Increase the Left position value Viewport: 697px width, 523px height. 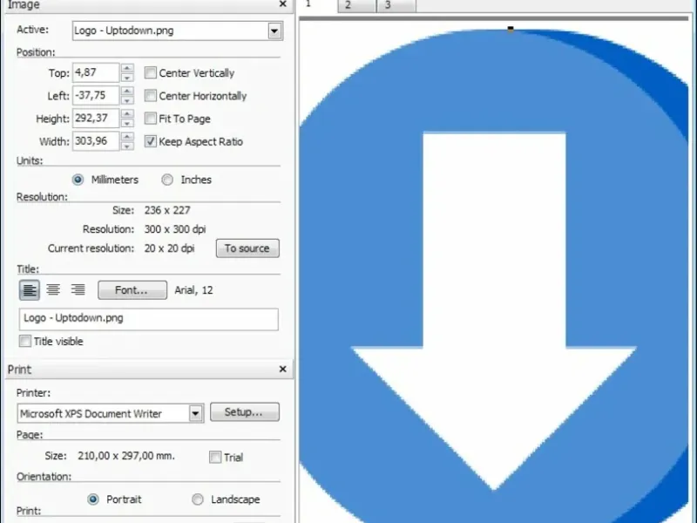(x=127, y=91)
